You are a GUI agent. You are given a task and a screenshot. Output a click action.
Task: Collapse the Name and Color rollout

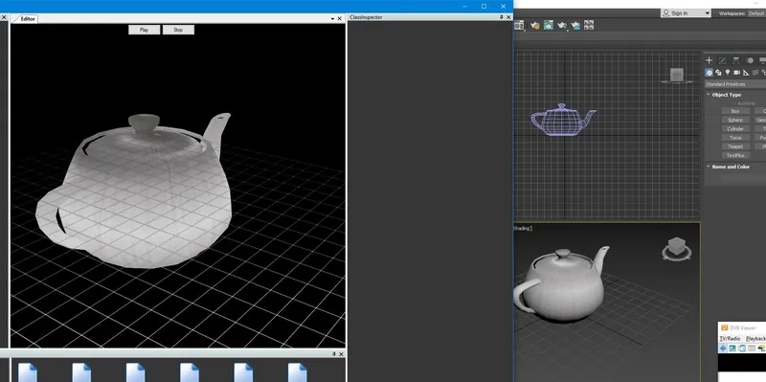[709, 166]
